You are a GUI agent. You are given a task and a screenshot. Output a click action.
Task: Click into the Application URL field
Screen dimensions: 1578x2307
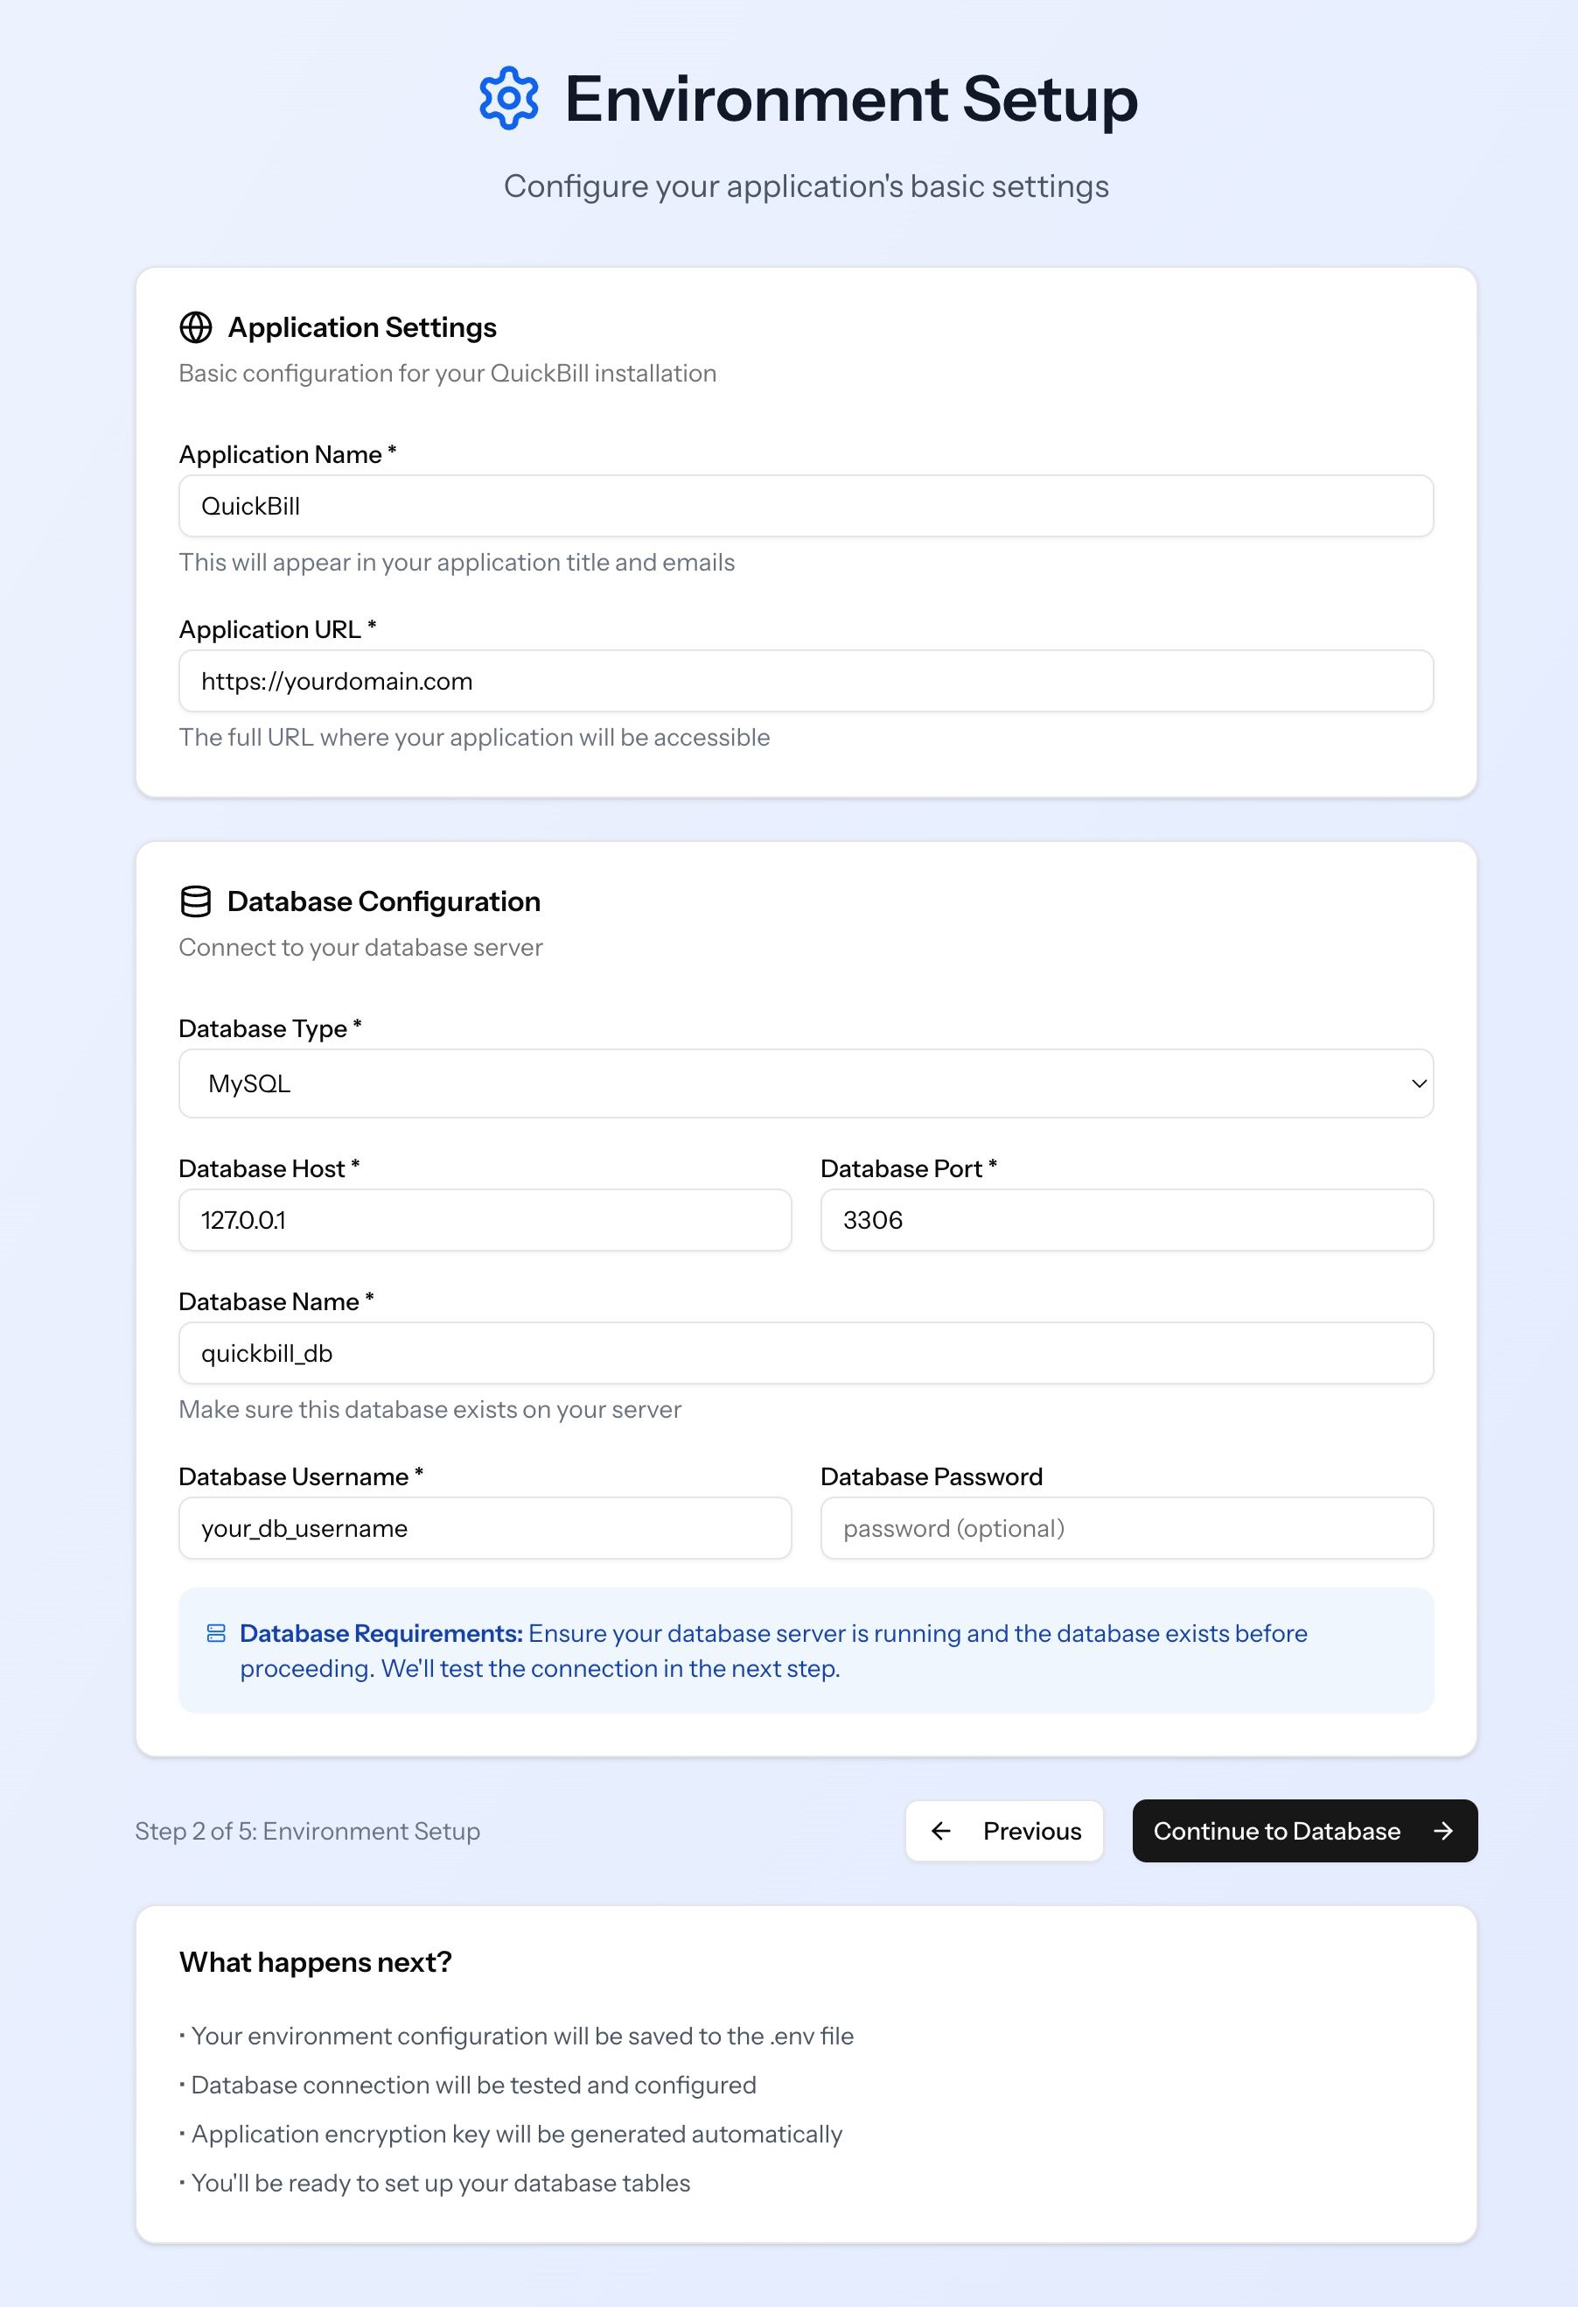pos(805,681)
